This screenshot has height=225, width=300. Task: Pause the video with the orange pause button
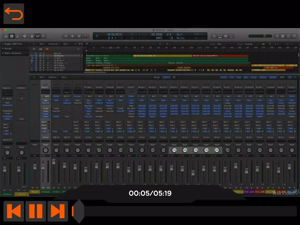click(x=36, y=211)
